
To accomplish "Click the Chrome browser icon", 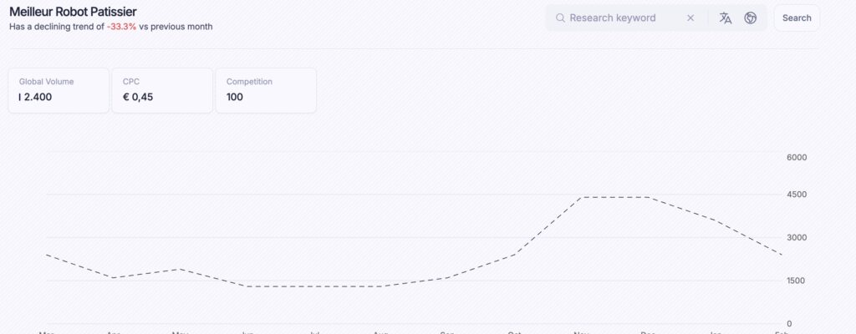I will [x=751, y=18].
